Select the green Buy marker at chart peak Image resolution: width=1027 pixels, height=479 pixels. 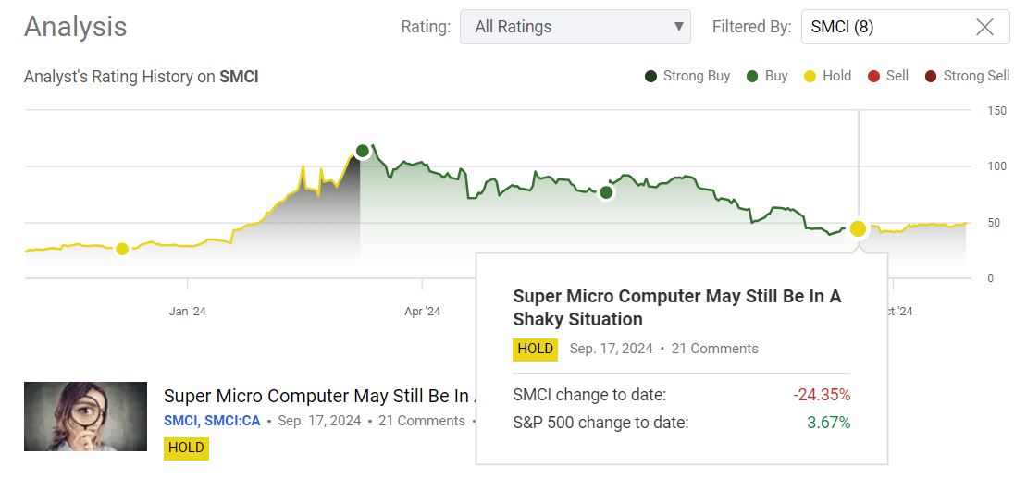(362, 151)
